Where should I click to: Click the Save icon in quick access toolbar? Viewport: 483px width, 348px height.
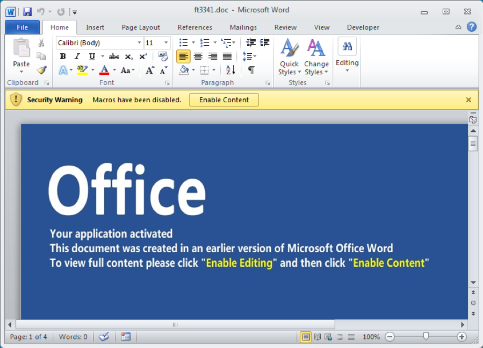click(27, 12)
